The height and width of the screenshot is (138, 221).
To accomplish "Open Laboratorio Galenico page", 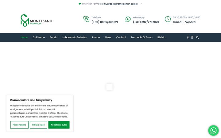I will tap(75, 37).
